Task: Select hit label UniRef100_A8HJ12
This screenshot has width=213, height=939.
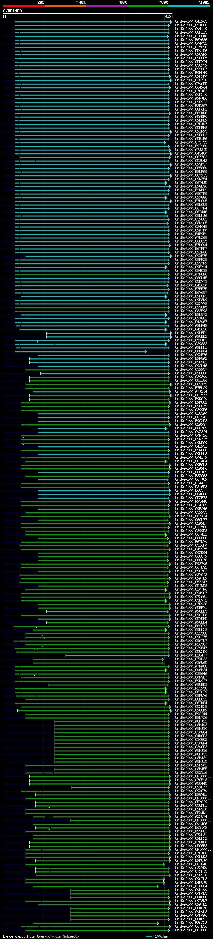Action: click(x=191, y=721)
